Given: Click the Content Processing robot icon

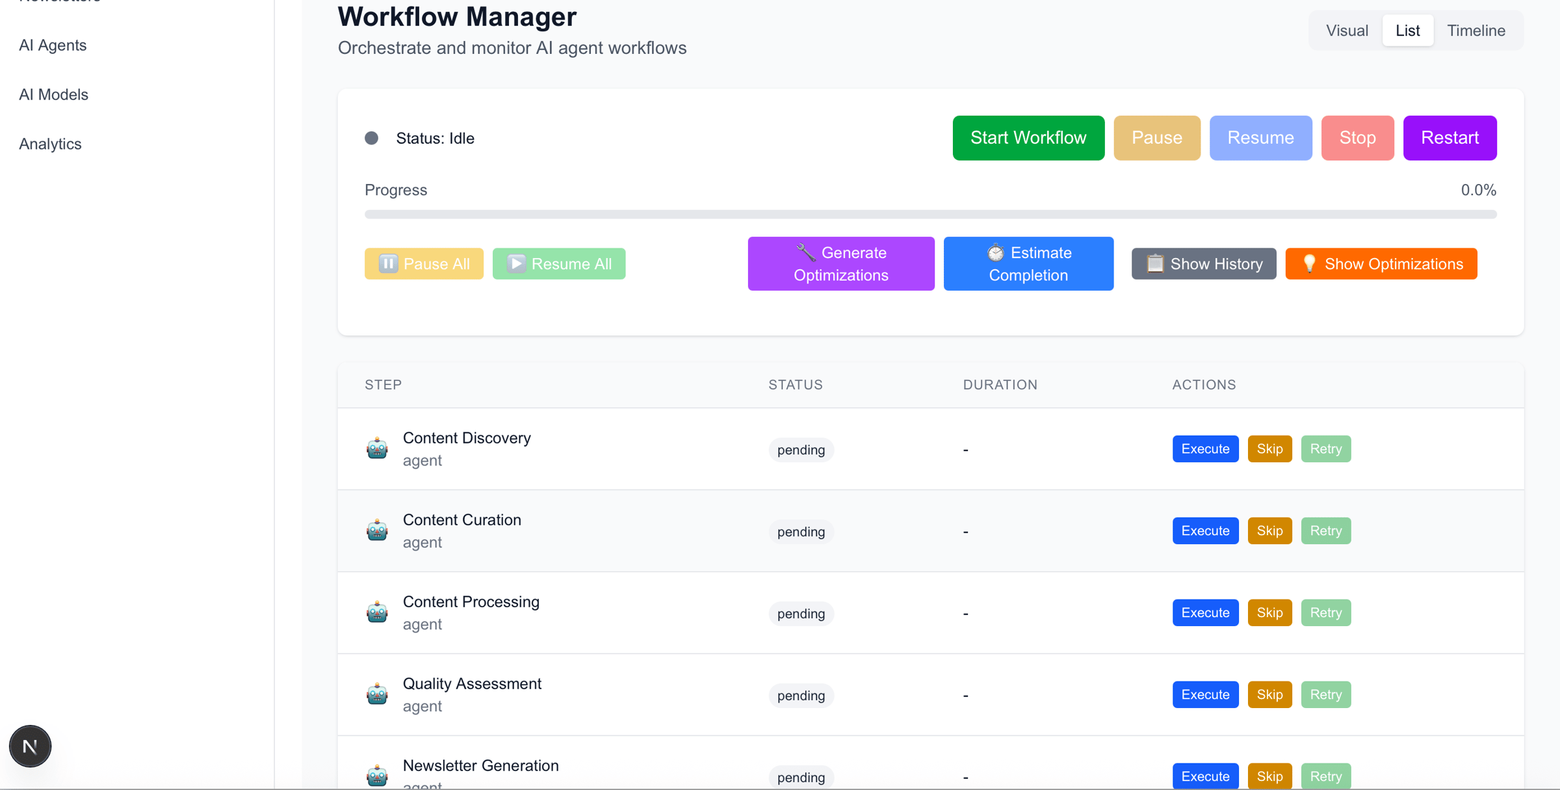Looking at the screenshot, I should (x=377, y=612).
